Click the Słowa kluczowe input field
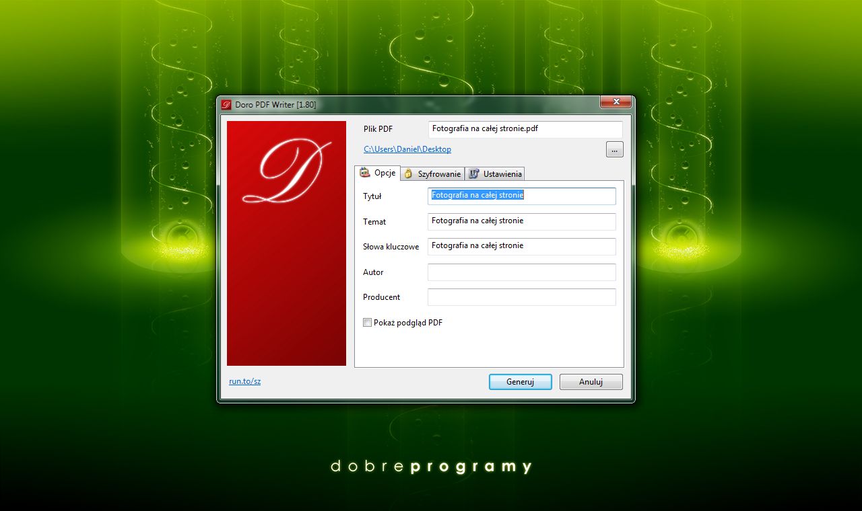This screenshot has height=511, width=862. coord(522,246)
